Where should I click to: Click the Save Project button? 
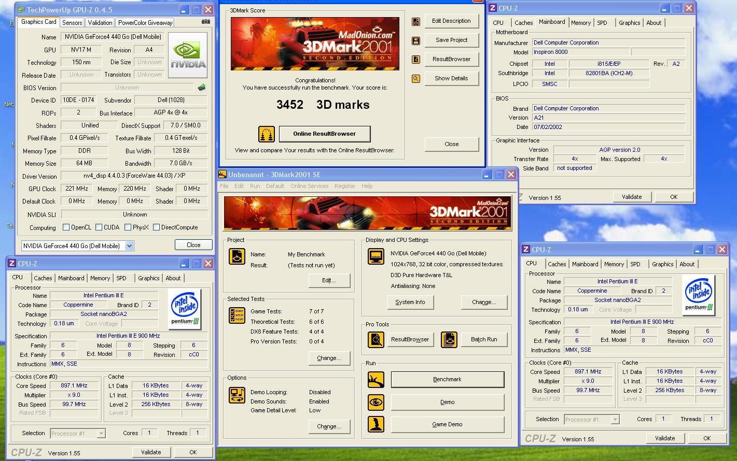pos(451,40)
